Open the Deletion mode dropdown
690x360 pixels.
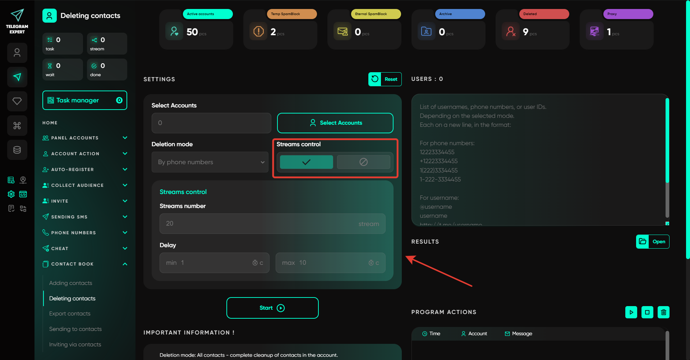(210, 162)
